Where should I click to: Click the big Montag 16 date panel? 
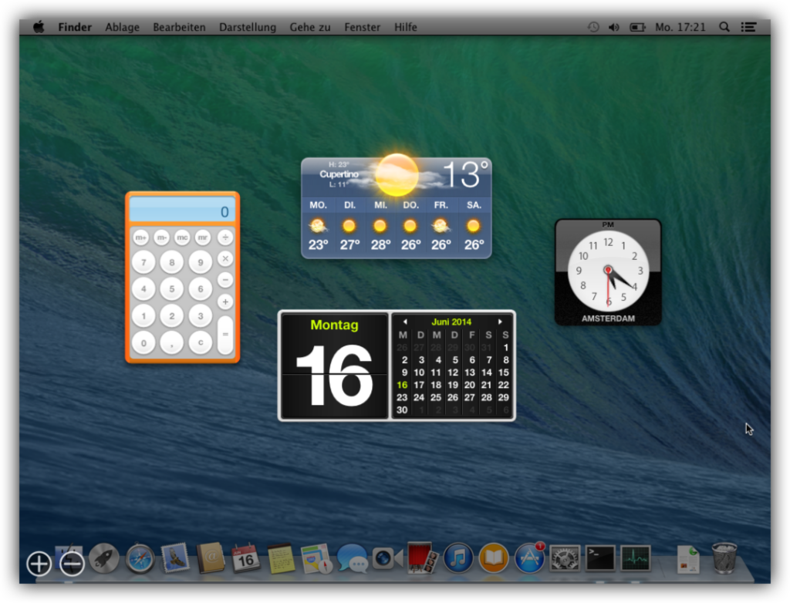click(334, 366)
